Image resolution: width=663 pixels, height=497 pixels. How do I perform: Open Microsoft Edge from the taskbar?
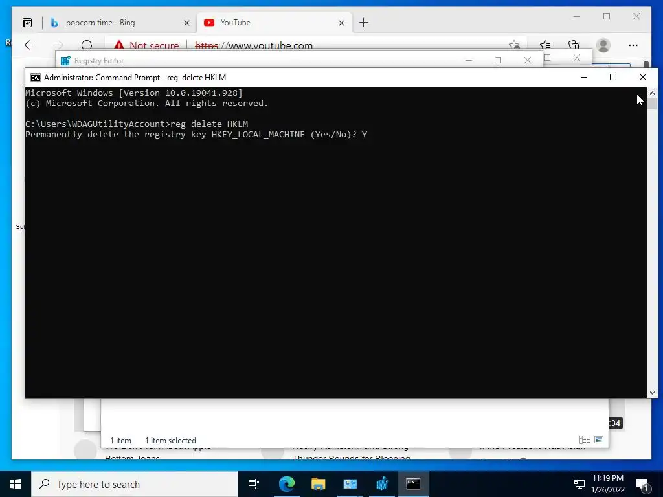[286, 484]
